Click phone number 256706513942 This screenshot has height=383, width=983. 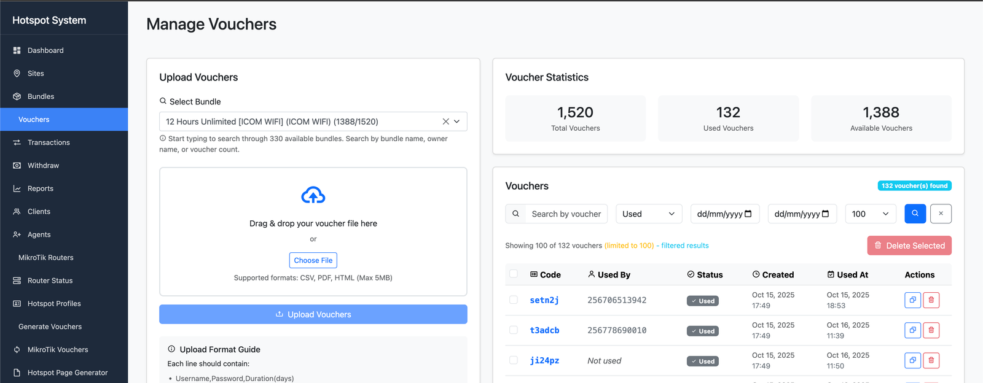(617, 300)
